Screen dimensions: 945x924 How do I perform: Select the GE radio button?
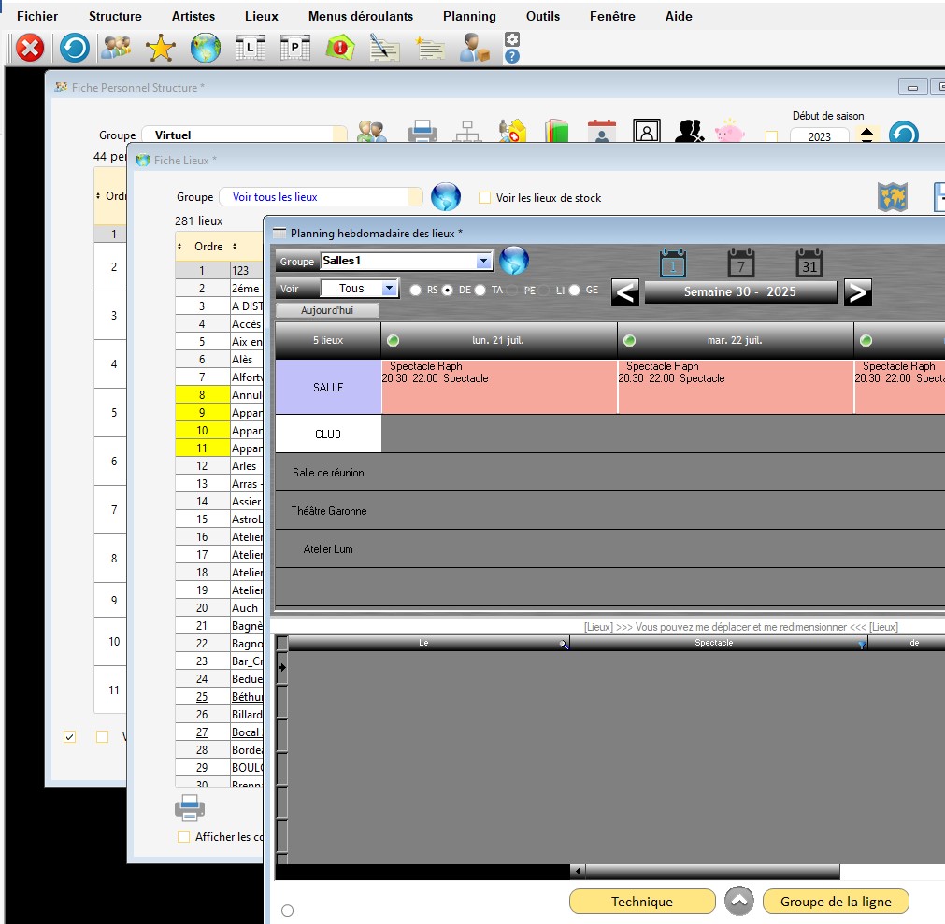tap(574, 291)
